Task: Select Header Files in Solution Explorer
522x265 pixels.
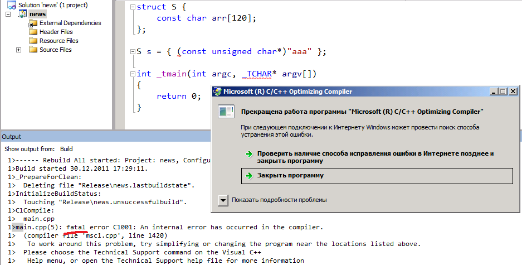Action: click(56, 32)
